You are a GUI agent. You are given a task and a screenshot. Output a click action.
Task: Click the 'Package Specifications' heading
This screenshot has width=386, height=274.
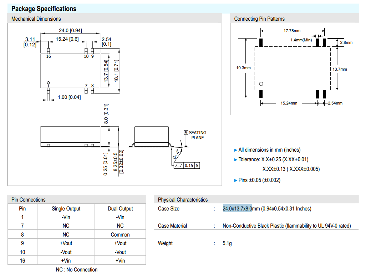[44, 9]
